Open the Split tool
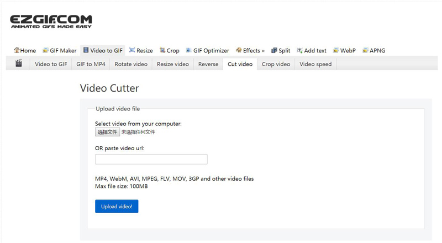Viewport: 442px width, 243px height. tap(281, 50)
